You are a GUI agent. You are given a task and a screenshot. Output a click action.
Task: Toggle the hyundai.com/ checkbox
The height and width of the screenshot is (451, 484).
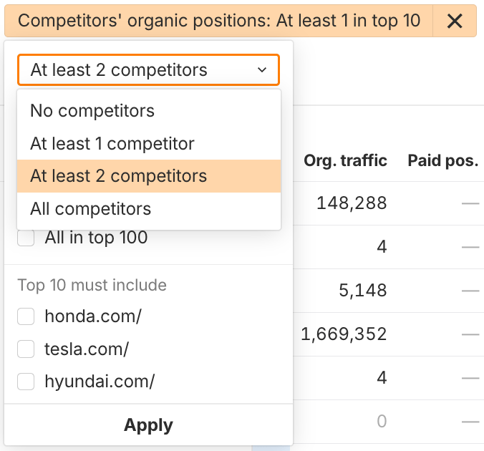26,382
